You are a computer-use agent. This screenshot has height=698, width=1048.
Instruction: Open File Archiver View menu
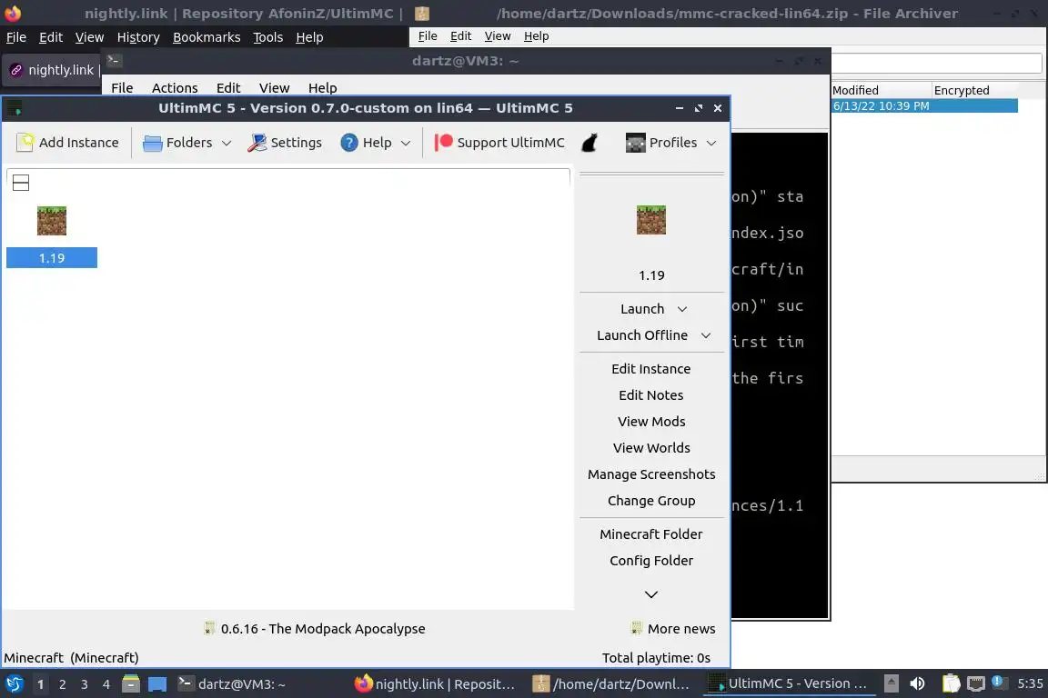tap(498, 36)
